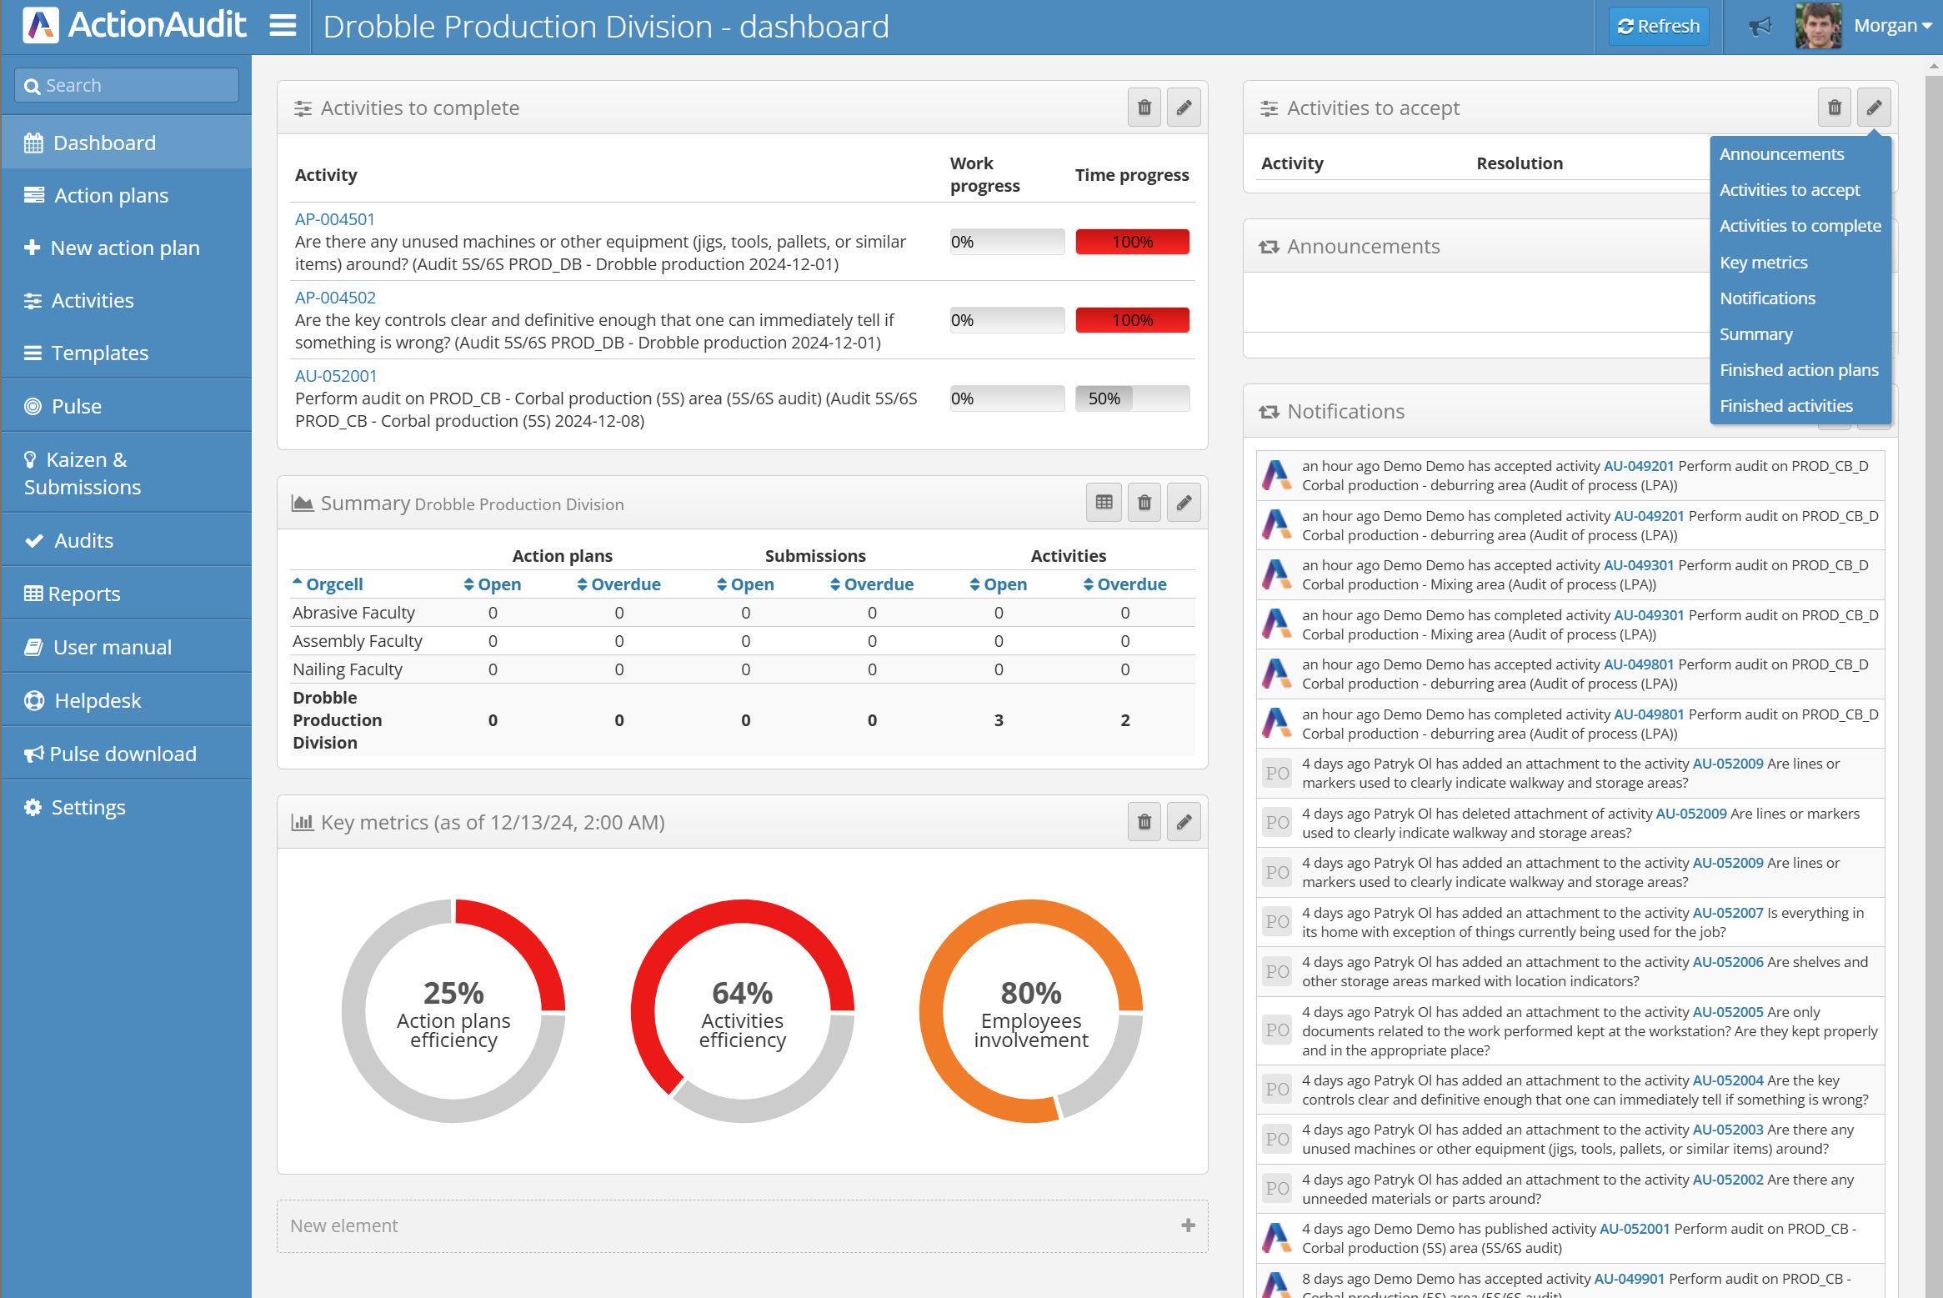Viewport: 1943px width, 1298px height.
Task: Select Finished action plans in dropdown list
Action: pos(1799,370)
